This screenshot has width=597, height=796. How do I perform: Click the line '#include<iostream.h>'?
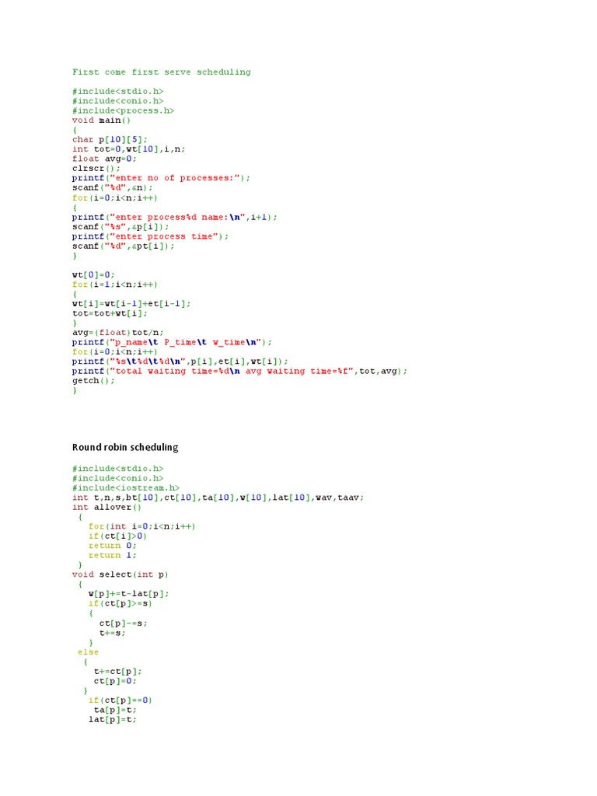pyautogui.click(x=126, y=488)
